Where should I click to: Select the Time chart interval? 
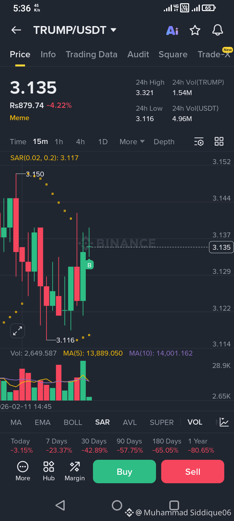18,142
